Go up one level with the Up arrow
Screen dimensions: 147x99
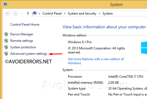28,13
